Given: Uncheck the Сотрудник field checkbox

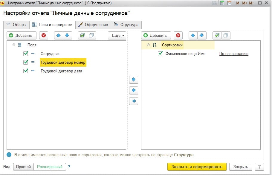Looking at the screenshot, I should (26, 54).
